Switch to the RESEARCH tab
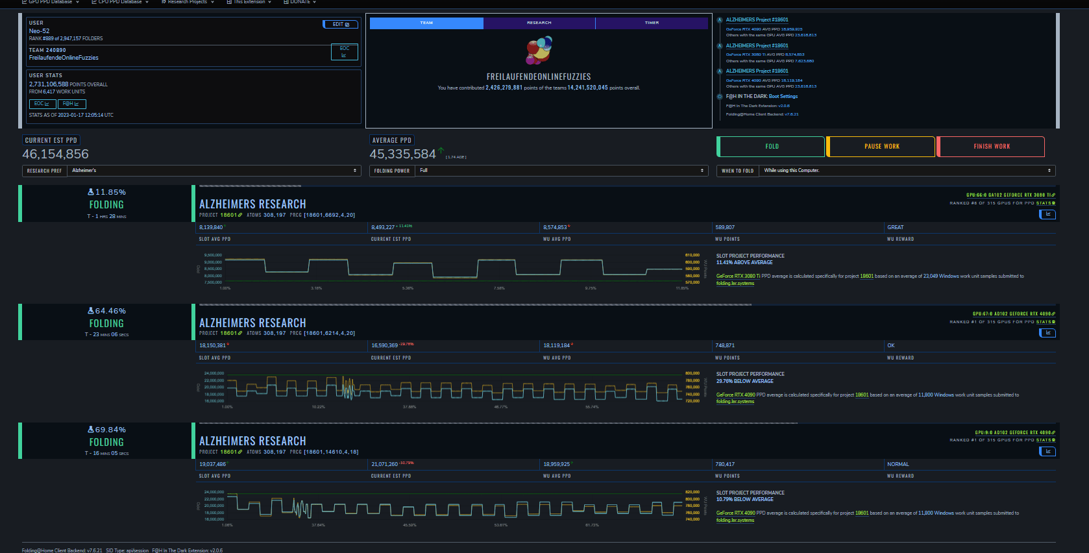 539,23
